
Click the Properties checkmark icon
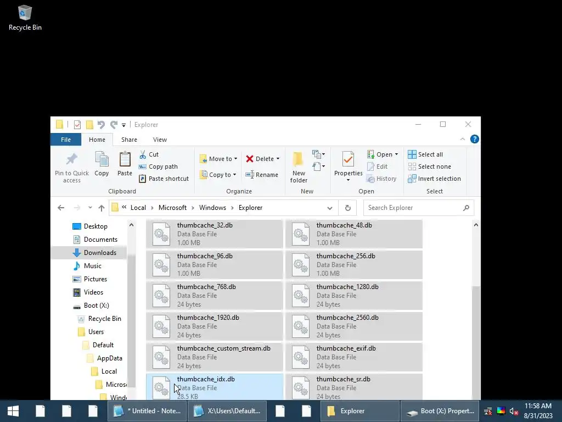348,159
